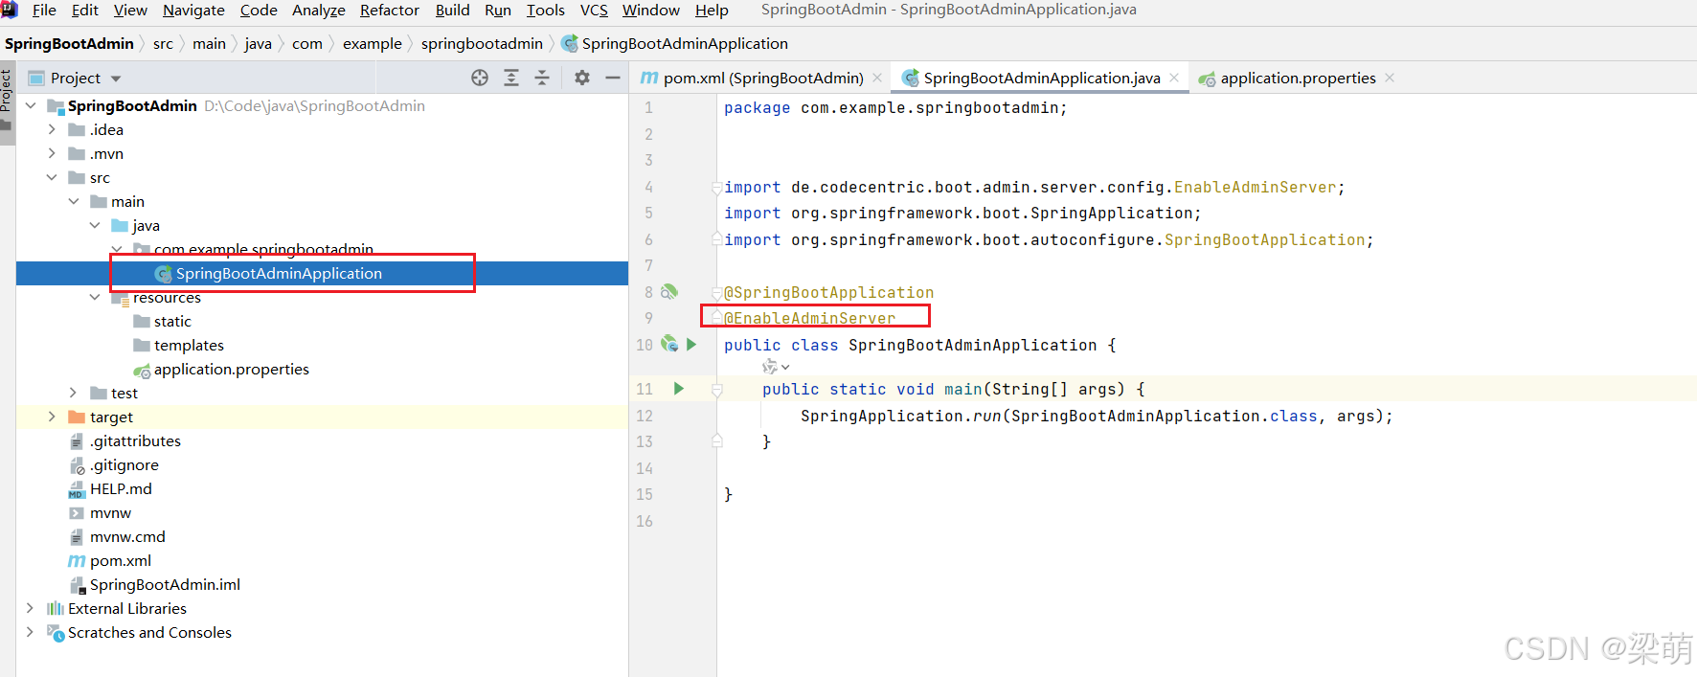Viewport: 1697px width, 677px height.
Task: Select application.properties in project tree
Action: point(231,369)
